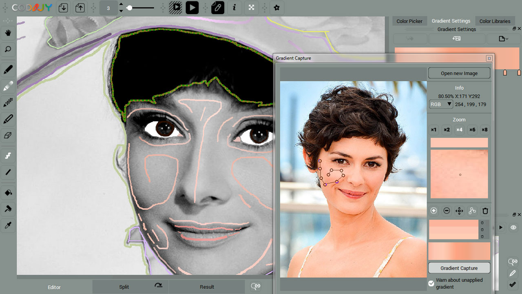
Task: Click the fit-to-screen expand icon
Action: coord(252,7)
